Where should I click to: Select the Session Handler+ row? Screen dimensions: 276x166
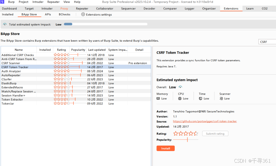click(x=76, y=96)
